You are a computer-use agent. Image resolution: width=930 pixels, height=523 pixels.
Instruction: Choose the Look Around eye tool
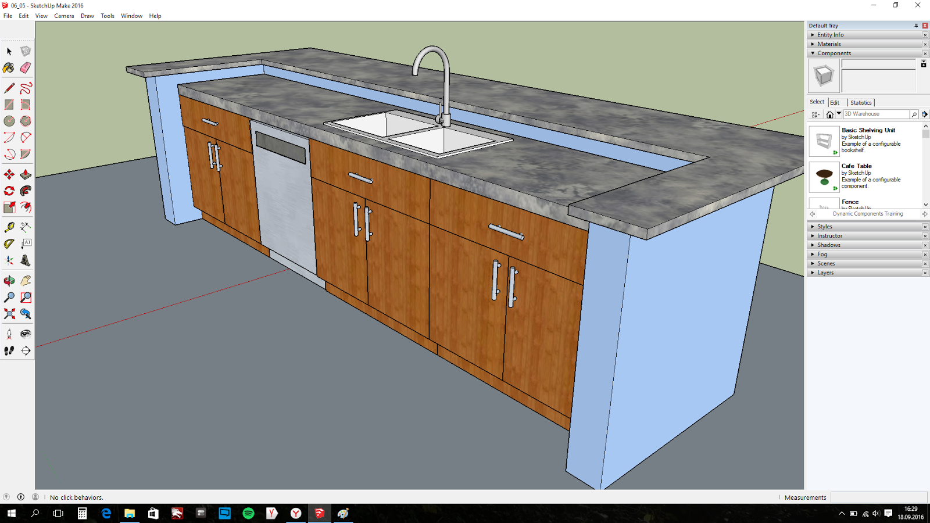26,334
